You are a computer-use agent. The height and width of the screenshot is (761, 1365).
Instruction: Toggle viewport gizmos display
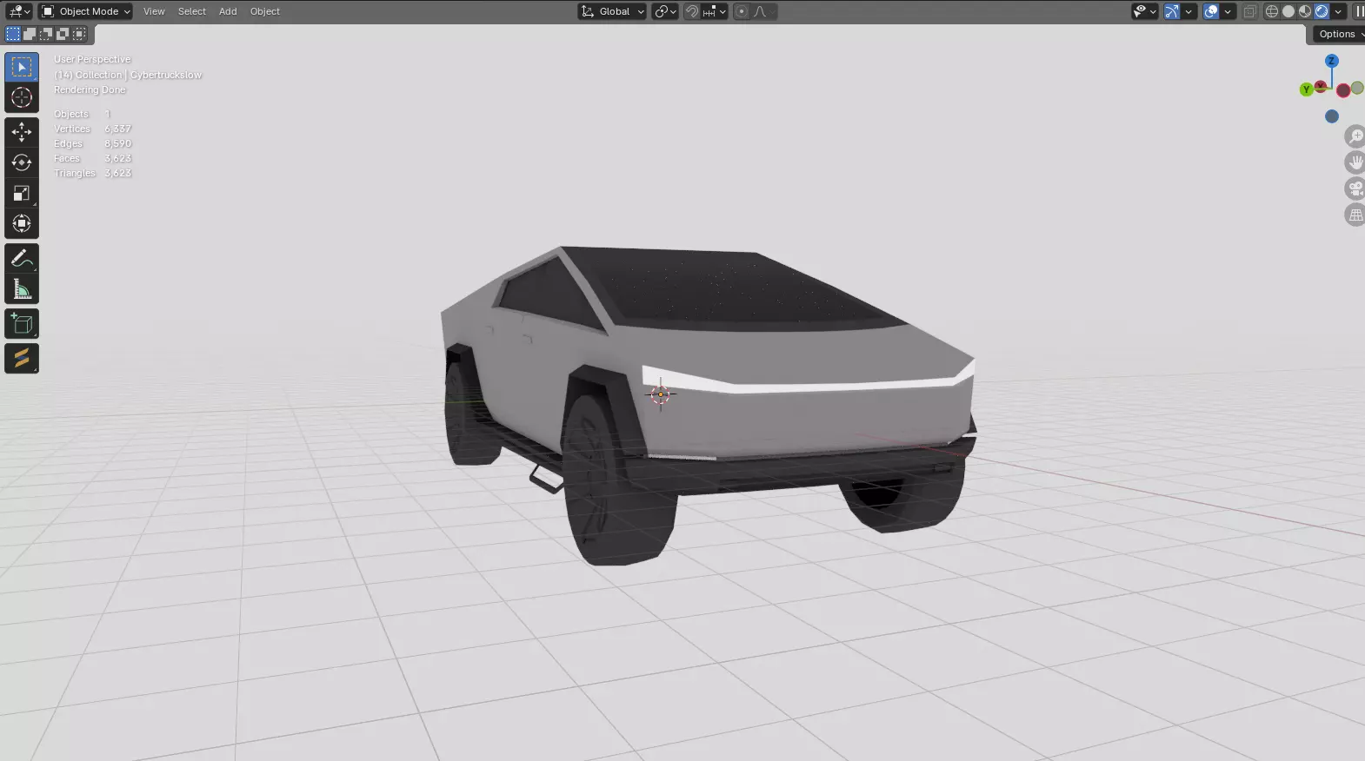tap(1172, 11)
